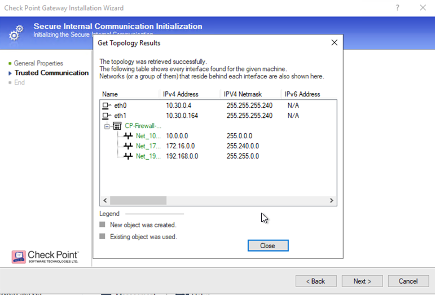Close Get Topology Results with X
This screenshot has width=435, height=295.
click(x=334, y=43)
